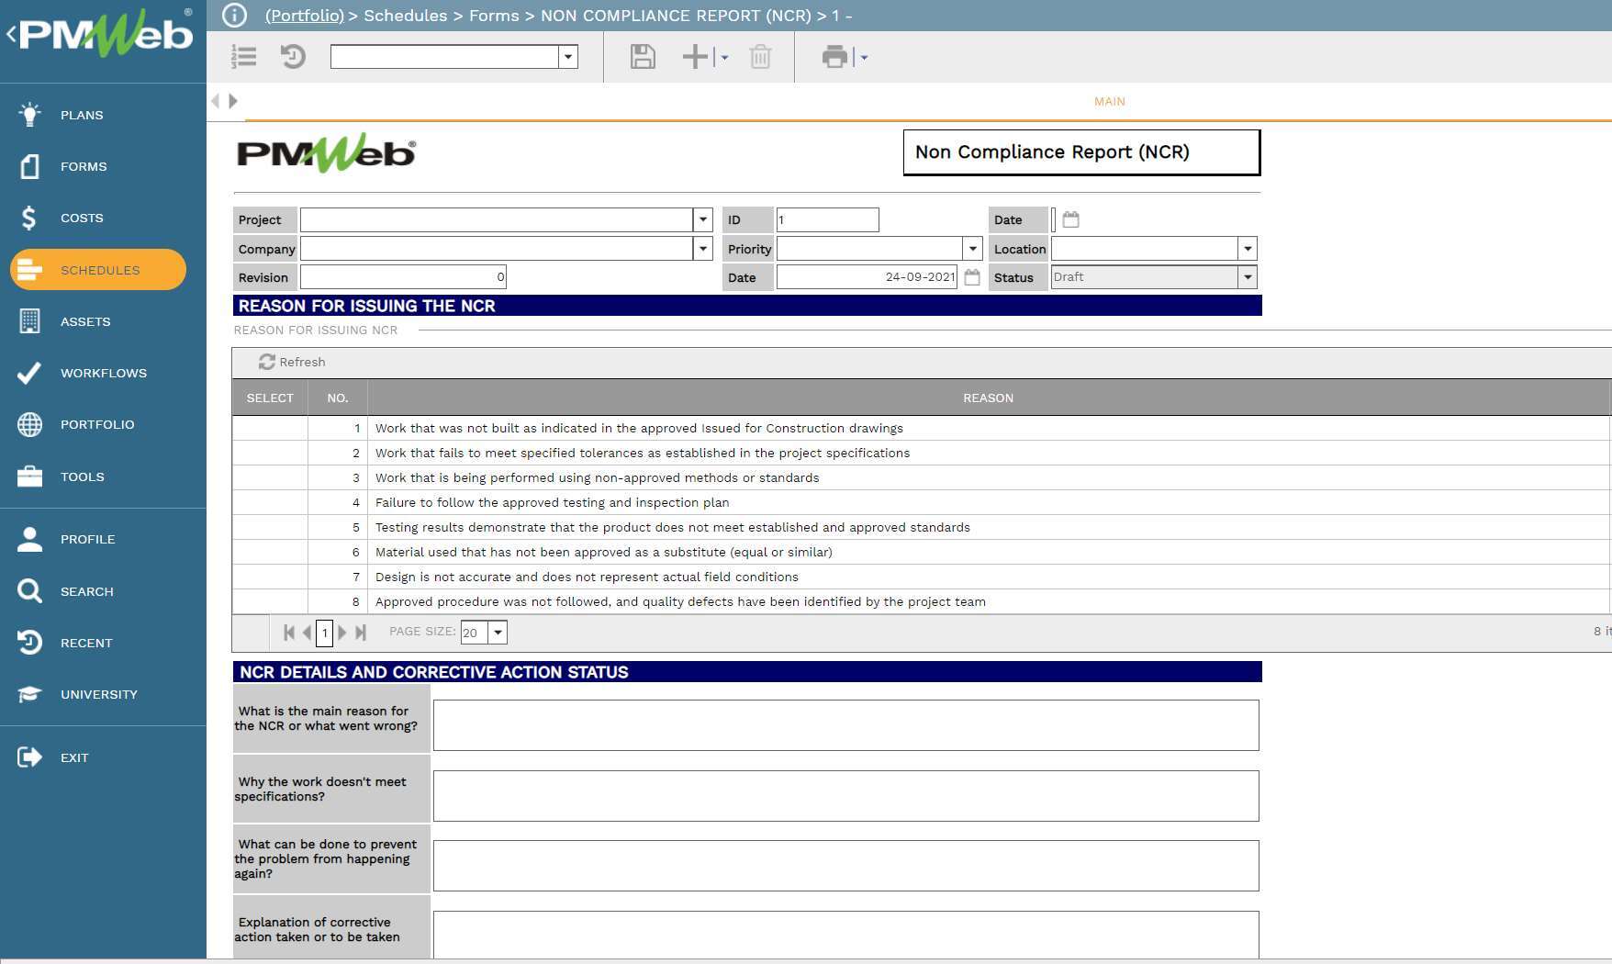
Task: Click the Exit icon in sidebar
Action: point(29,757)
